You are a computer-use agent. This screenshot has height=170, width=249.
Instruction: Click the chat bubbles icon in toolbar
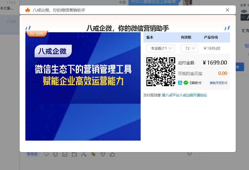pyautogui.click(x=46, y=154)
